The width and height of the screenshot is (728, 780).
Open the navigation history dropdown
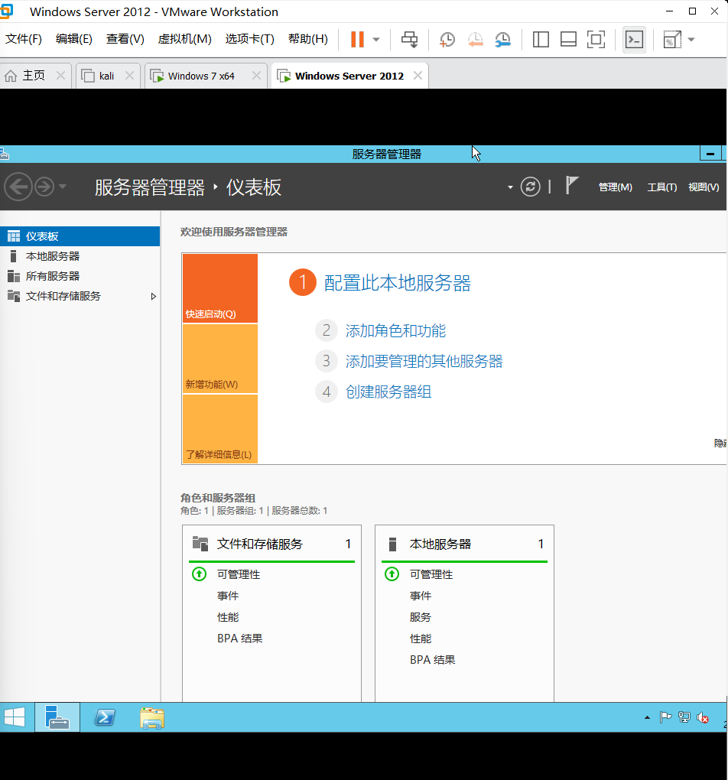point(62,187)
